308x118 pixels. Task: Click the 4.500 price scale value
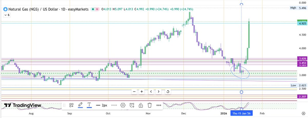click(x=302, y=35)
